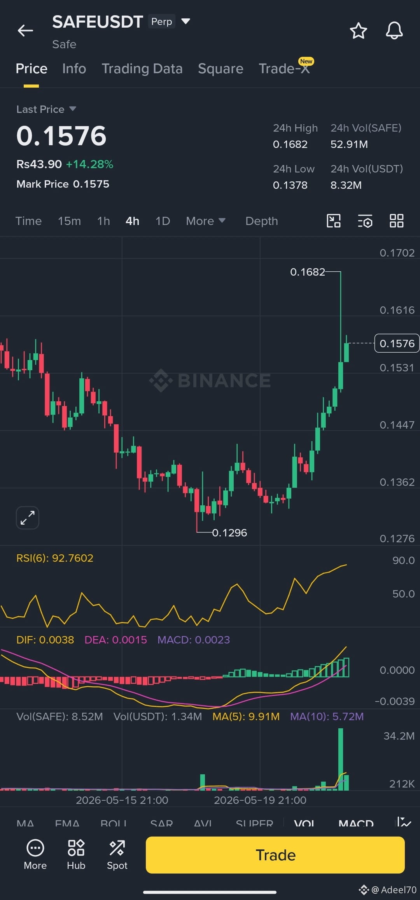Image resolution: width=420 pixels, height=900 pixels.
Task: Tap the MA(10): 5.72M readout
Action: (327, 716)
